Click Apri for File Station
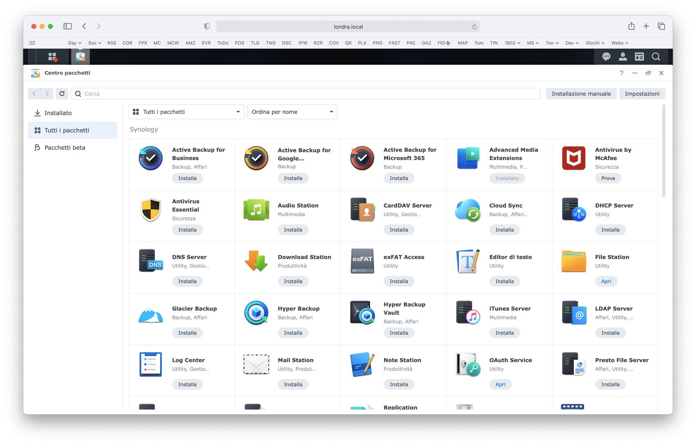Viewport: 696px width, 445px height. [x=606, y=282]
